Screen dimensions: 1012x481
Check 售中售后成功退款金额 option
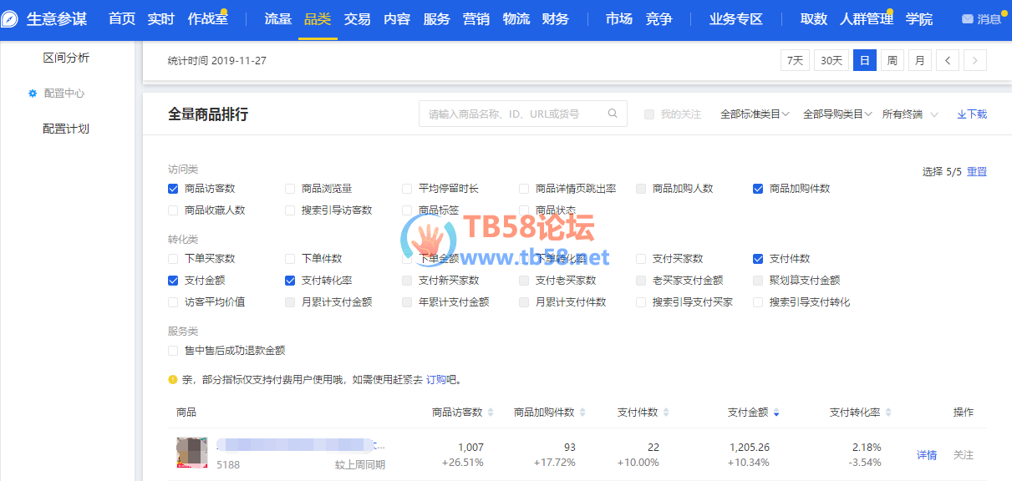tap(173, 351)
